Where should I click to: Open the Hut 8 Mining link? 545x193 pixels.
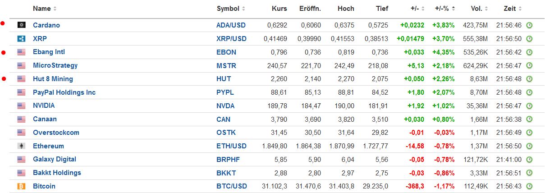(53, 79)
